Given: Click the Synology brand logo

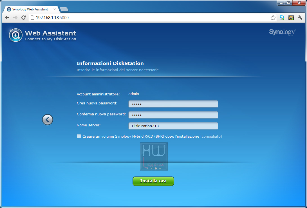Looking at the screenshot, I should pos(282,32).
